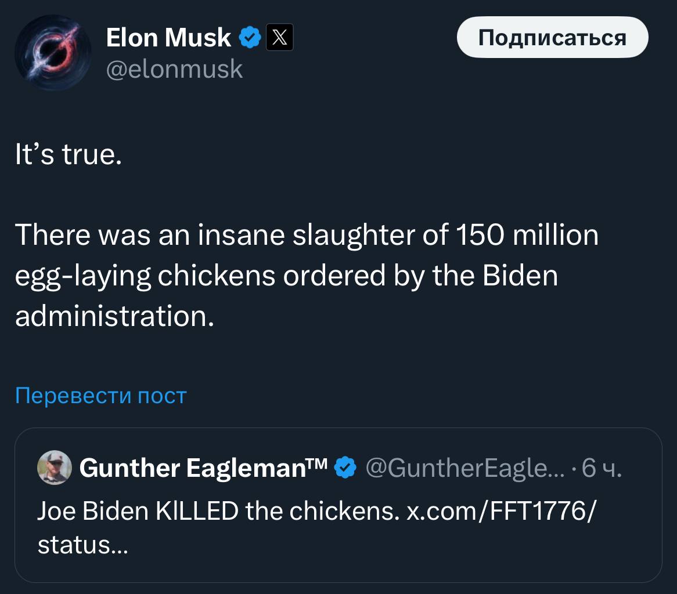This screenshot has width=677, height=594.
Task: Open Elon Musk's black hole profile avatar
Action: click(x=53, y=53)
